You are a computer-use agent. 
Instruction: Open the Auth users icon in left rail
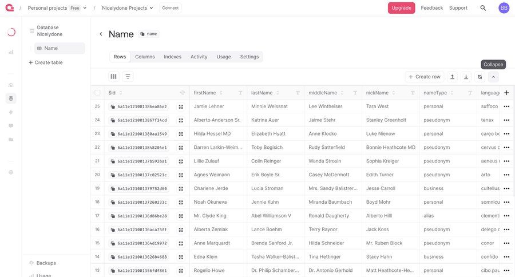pyautogui.click(x=11, y=85)
